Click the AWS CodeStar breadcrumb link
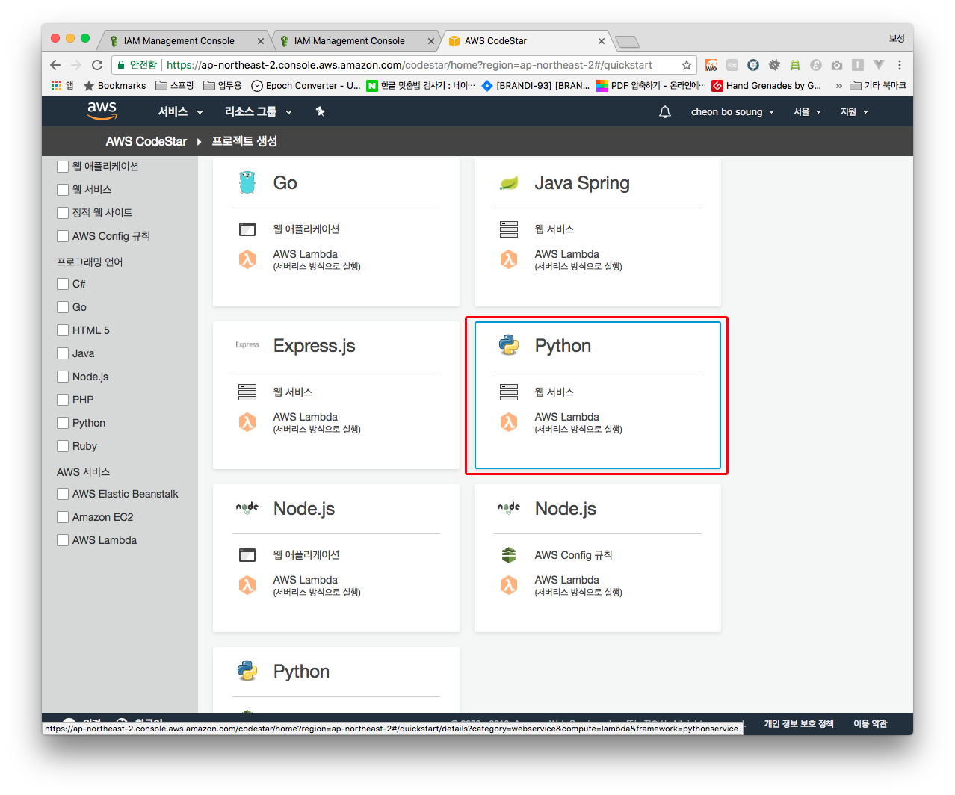The height and width of the screenshot is (795, 955). 146,141
